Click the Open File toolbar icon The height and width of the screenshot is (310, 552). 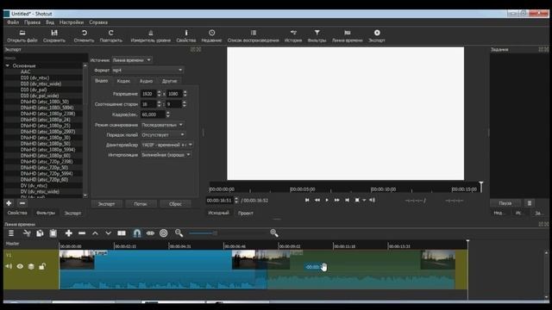[x=22, y=33]
